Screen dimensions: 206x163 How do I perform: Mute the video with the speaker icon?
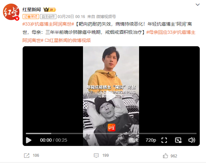coord(192,140)
